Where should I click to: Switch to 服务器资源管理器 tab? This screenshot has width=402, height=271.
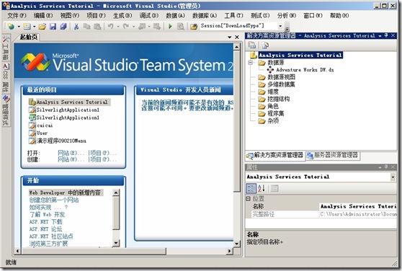point(333,155)
